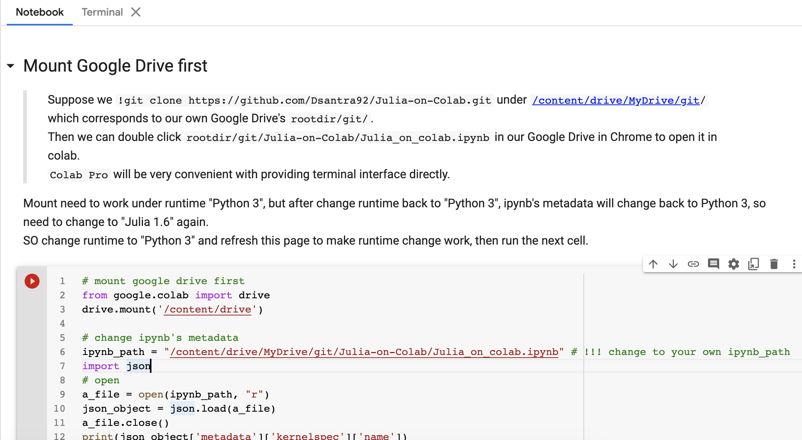Close the Terminal tab
Image resolution: width=802 pixels, height=440 pixels.
click(136, 12)
